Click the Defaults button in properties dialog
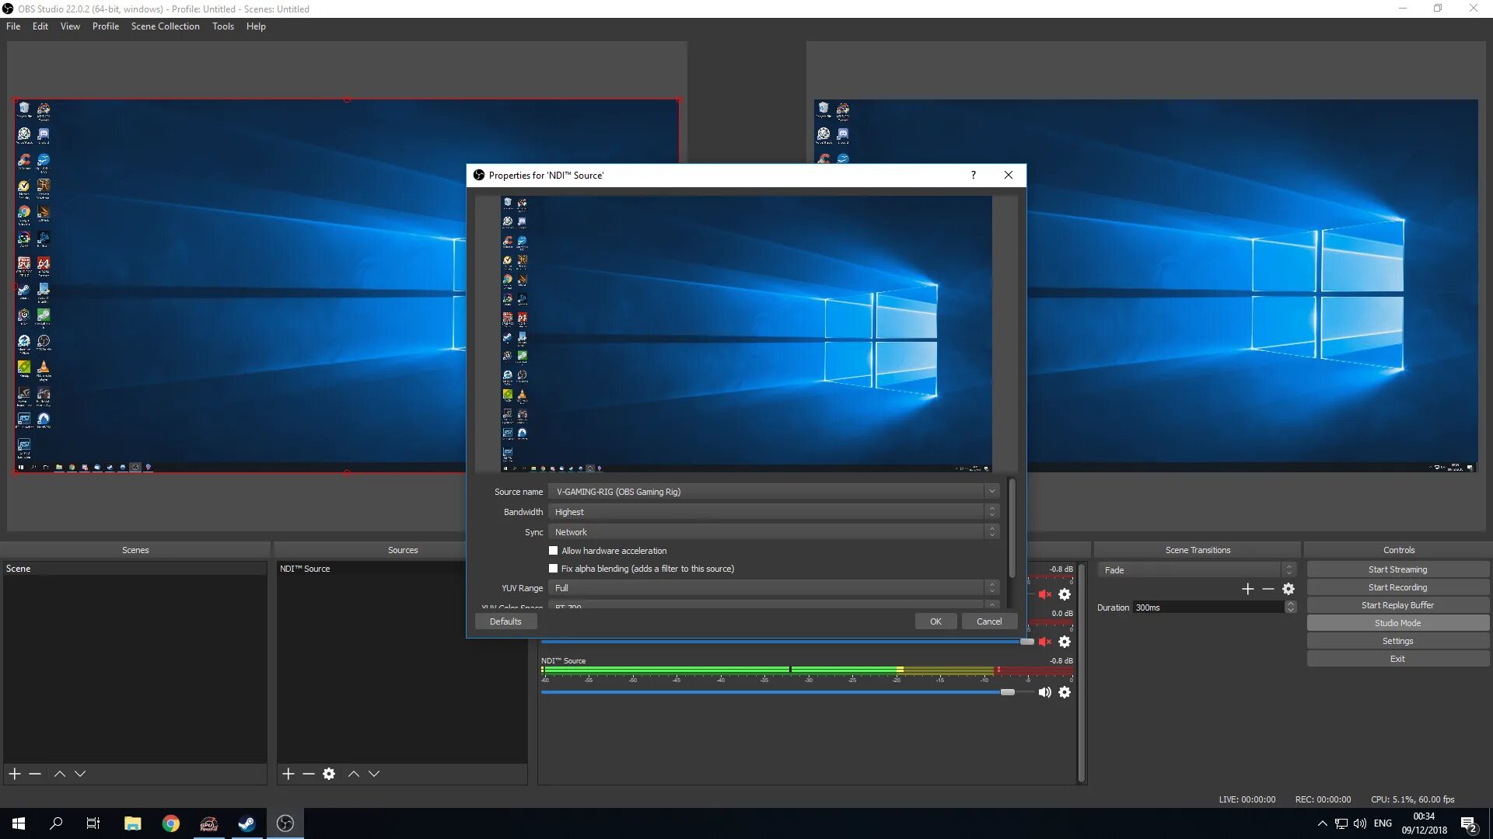The width and height of the screenshot is (1493, 839). pos(505,621)
